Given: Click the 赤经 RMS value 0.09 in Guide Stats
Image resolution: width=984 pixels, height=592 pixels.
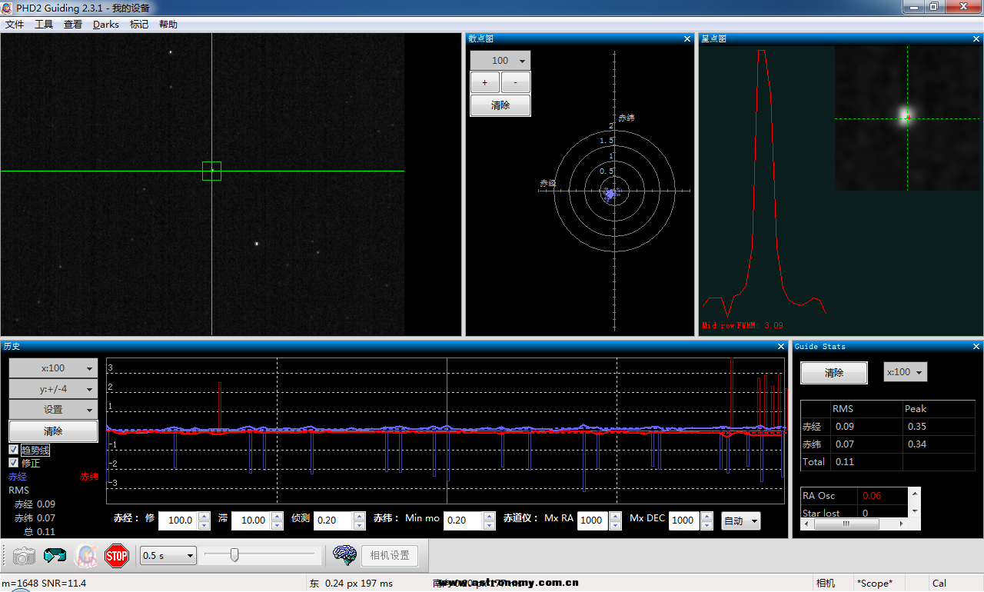Looking at the screenshot, I should (845, 427).
